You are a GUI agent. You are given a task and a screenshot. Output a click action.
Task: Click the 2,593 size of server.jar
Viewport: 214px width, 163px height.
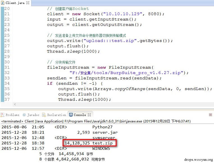(x=83, y=132)
